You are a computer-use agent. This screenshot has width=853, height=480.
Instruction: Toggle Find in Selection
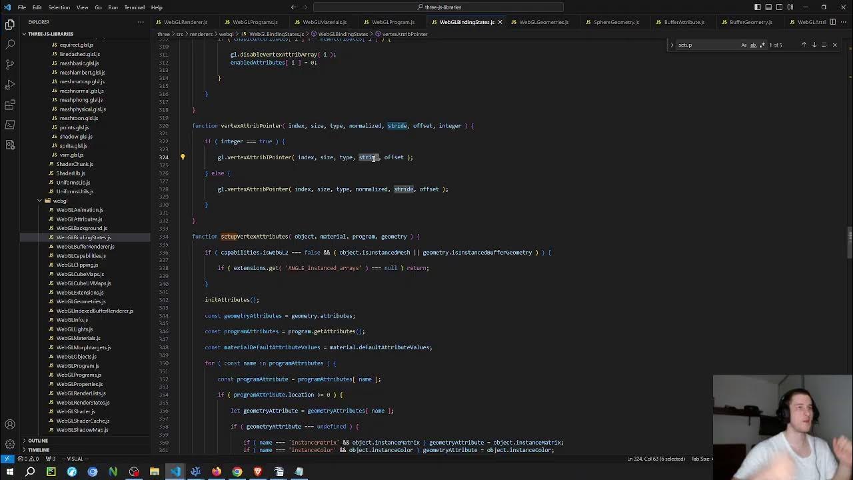pyautogui.click(x=824, y=45)
